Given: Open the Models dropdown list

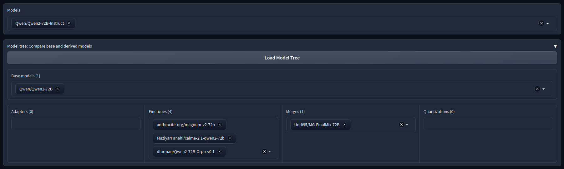Looking at the screenshot, I should (548, 23).
